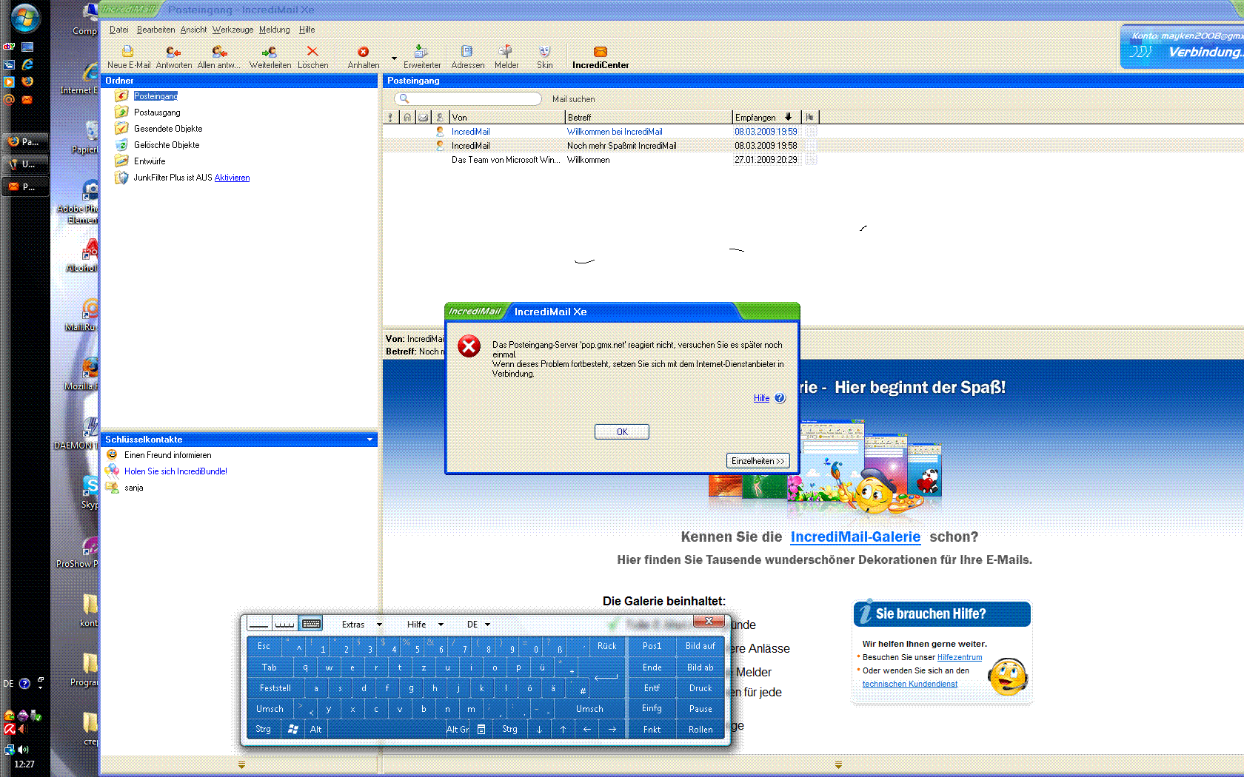Sort emails by Von column

[x=507, y=117]
